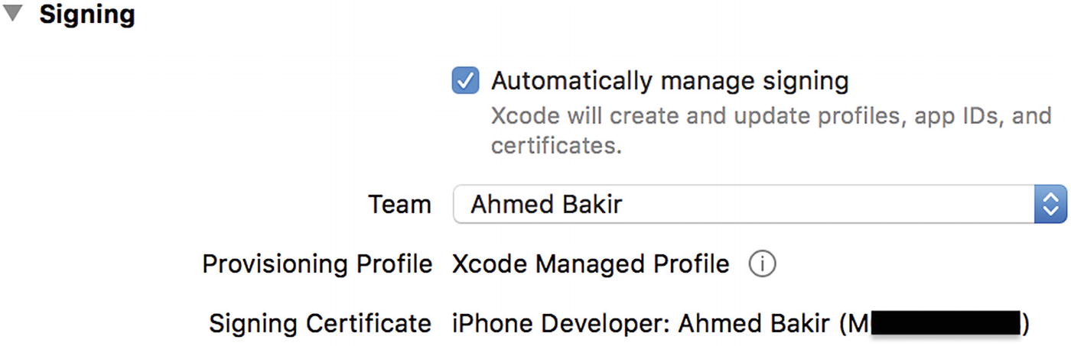
Task: Click the closing parenthesis after the redacted ID
Action: 1026,324
